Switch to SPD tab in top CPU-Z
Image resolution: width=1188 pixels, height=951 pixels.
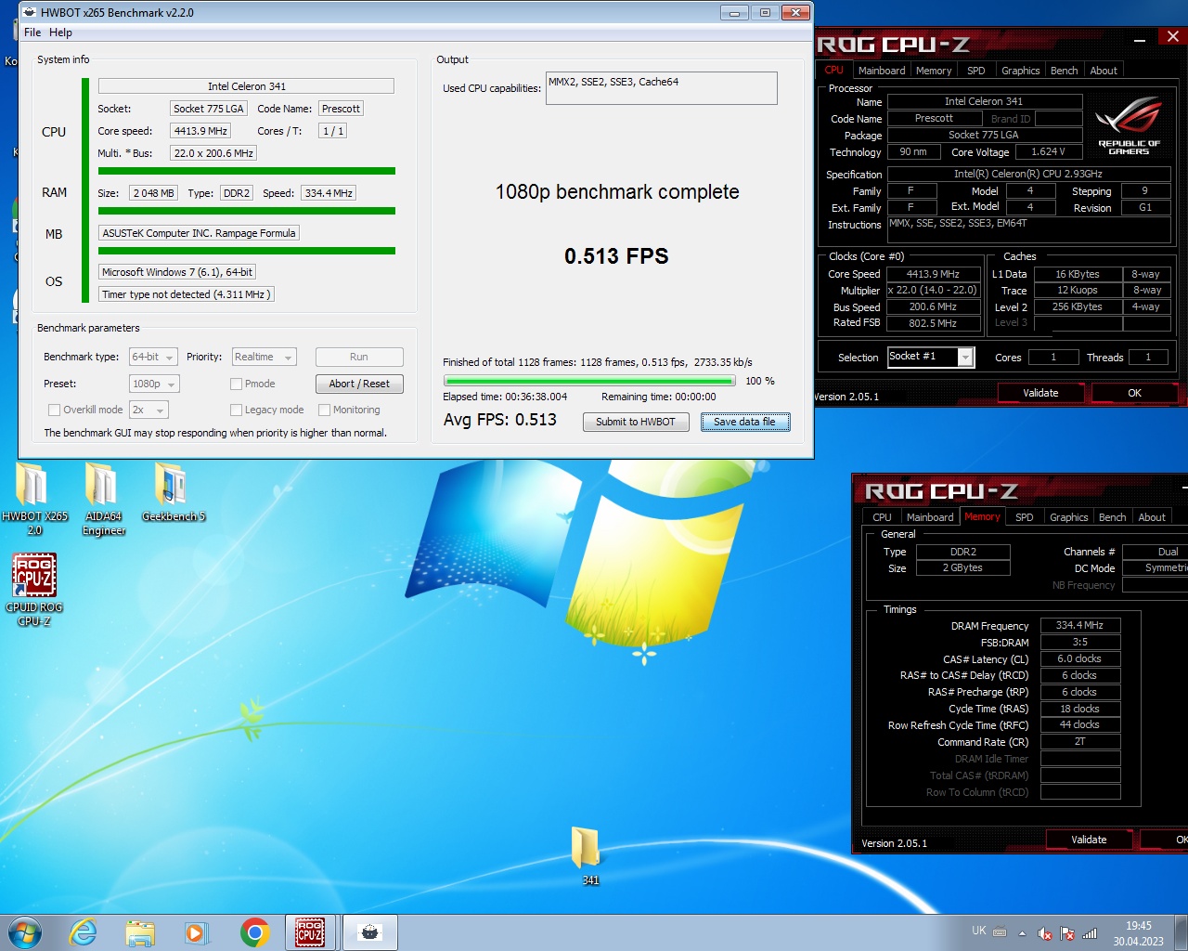click(x=975, y=71)
